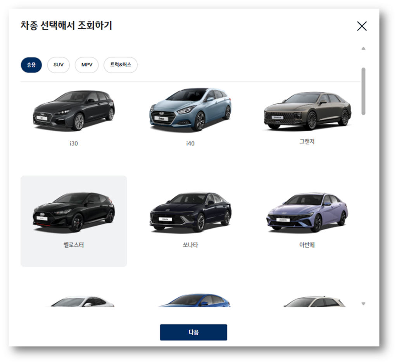Enable the MPV category filter

pyautogui.click(x=86, y=65)
